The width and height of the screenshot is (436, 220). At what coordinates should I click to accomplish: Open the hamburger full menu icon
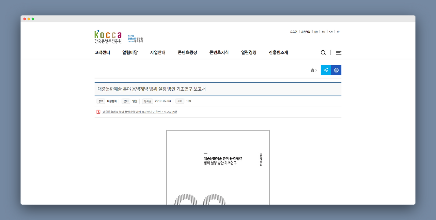[339, 53]
